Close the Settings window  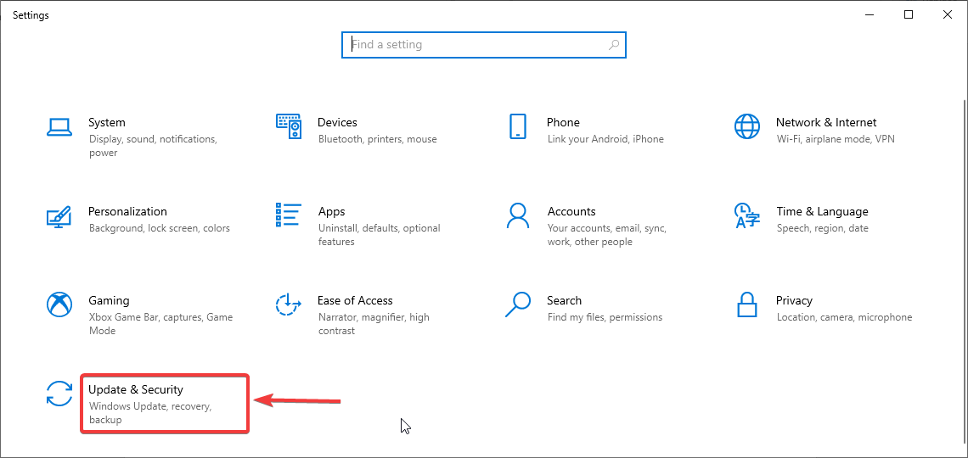click(948, 14)
